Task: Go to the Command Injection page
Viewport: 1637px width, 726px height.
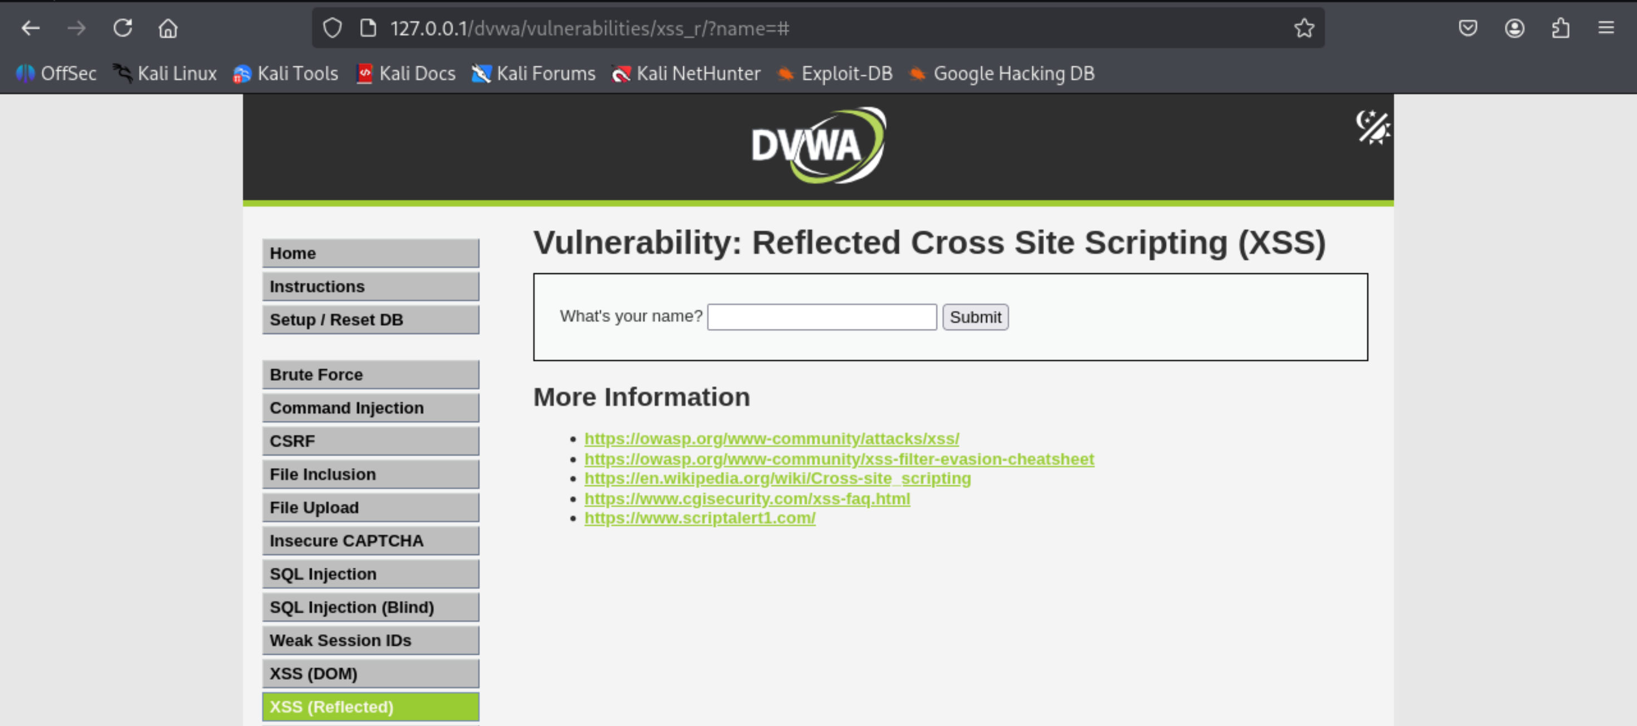Action: pos(370,408)
